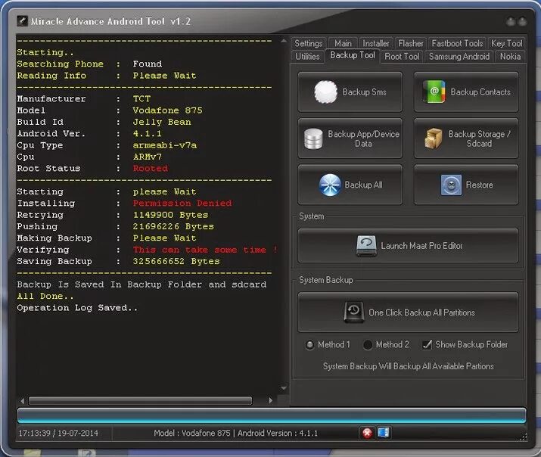The width and height of the screenshot is (541, 457).
Task: Click 'Operation Log Saved..' line
Action: (x=77, y=308)
